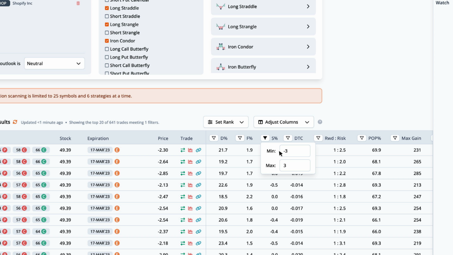453x255 pixels.
Task: Click the Iron Butterfly strategy button
Action: (x=263, y=67)
